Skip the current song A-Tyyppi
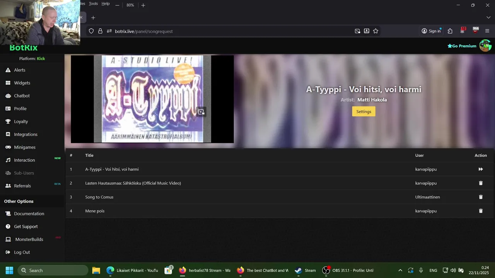 point(481,169)
